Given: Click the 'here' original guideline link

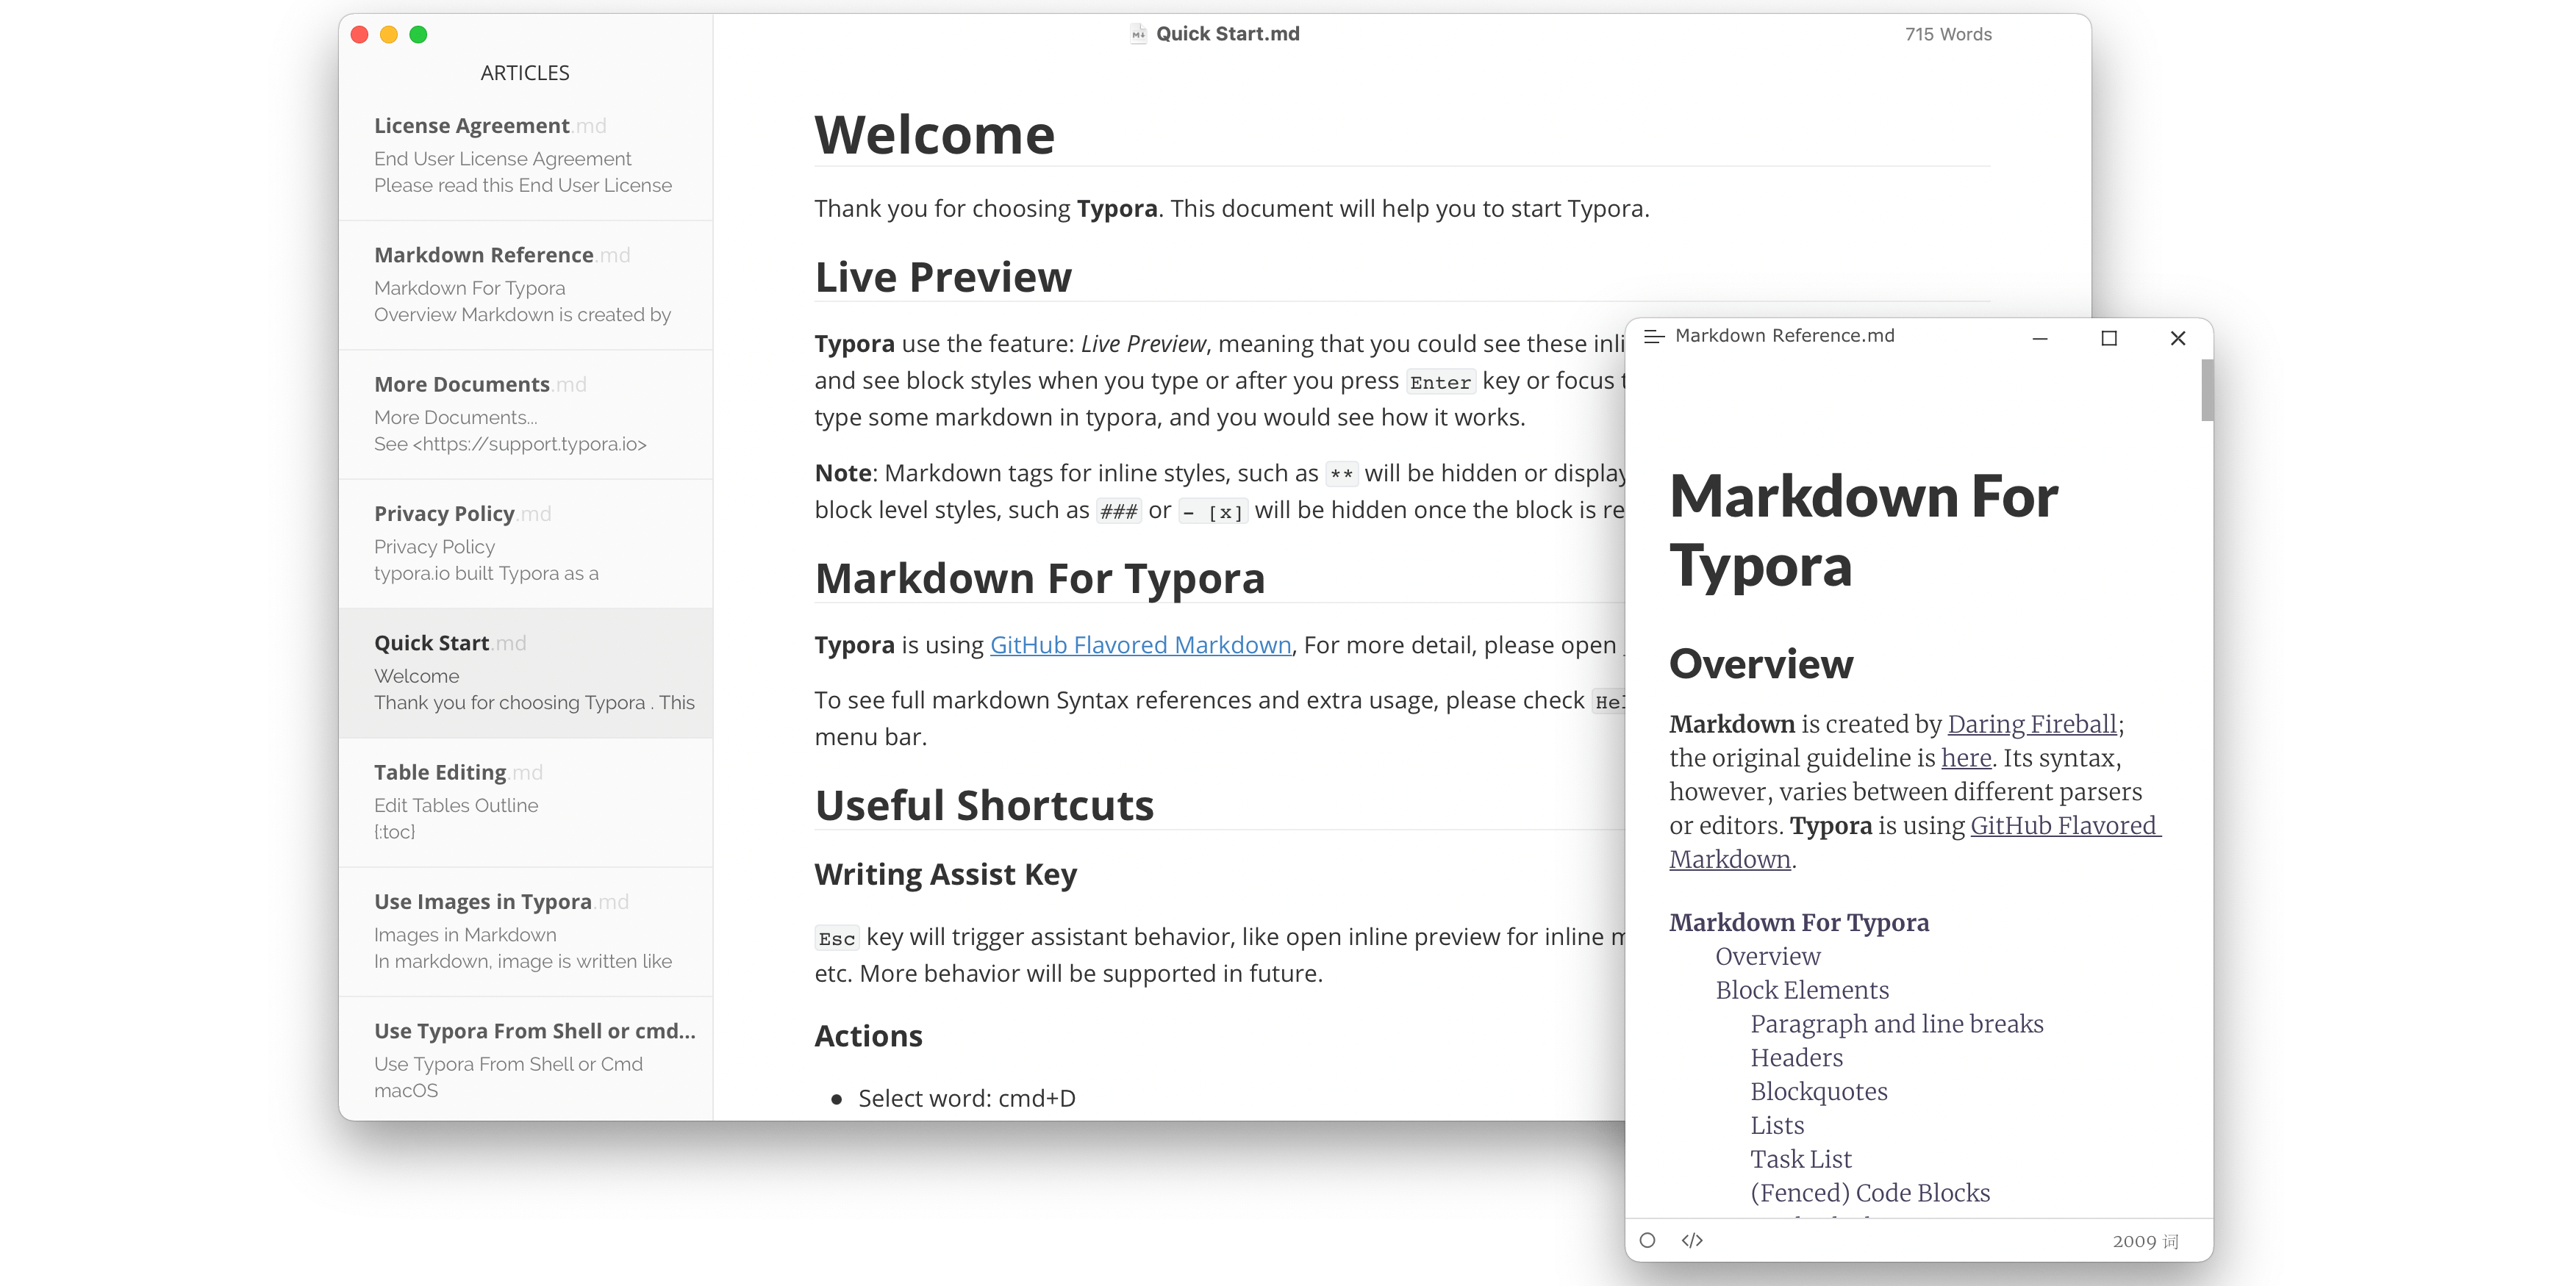Looking at the screenshot, I should pos(1966,758).
